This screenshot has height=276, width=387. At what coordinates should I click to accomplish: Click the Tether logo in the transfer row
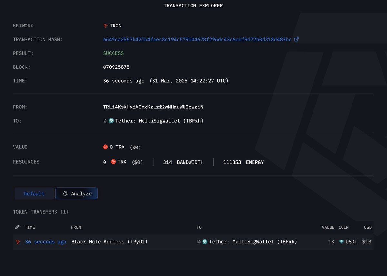pyautogui.click(x=205, y=242)
